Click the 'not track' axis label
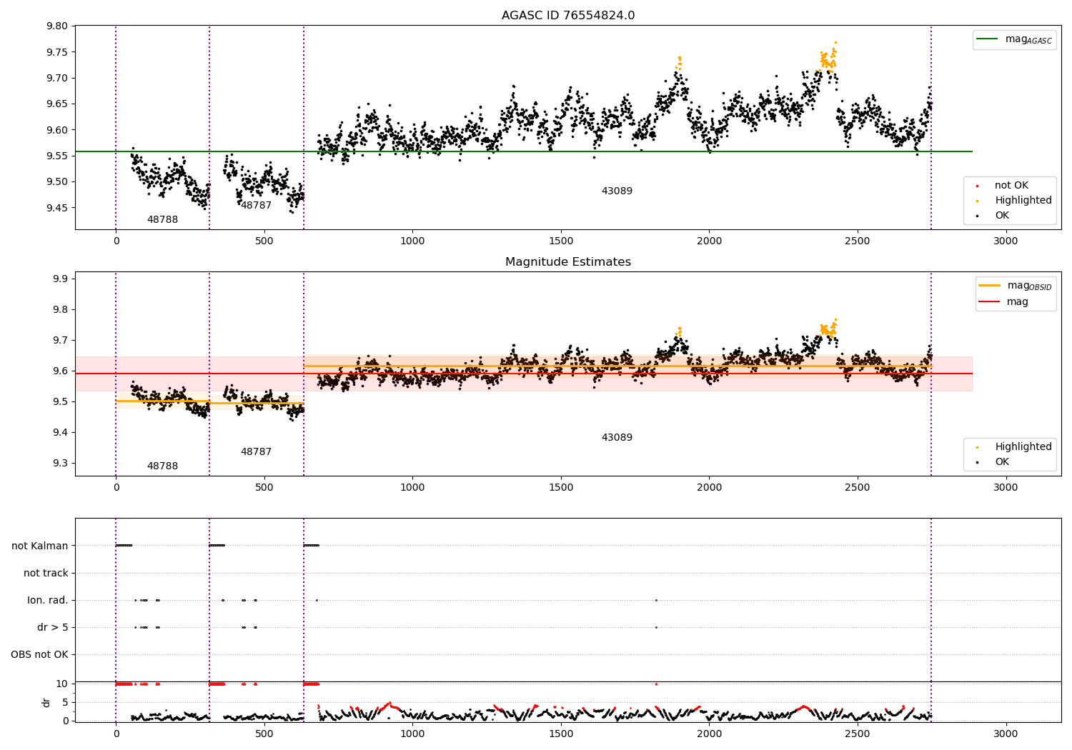Screen dimensions: 1072x750 (46, 574)
